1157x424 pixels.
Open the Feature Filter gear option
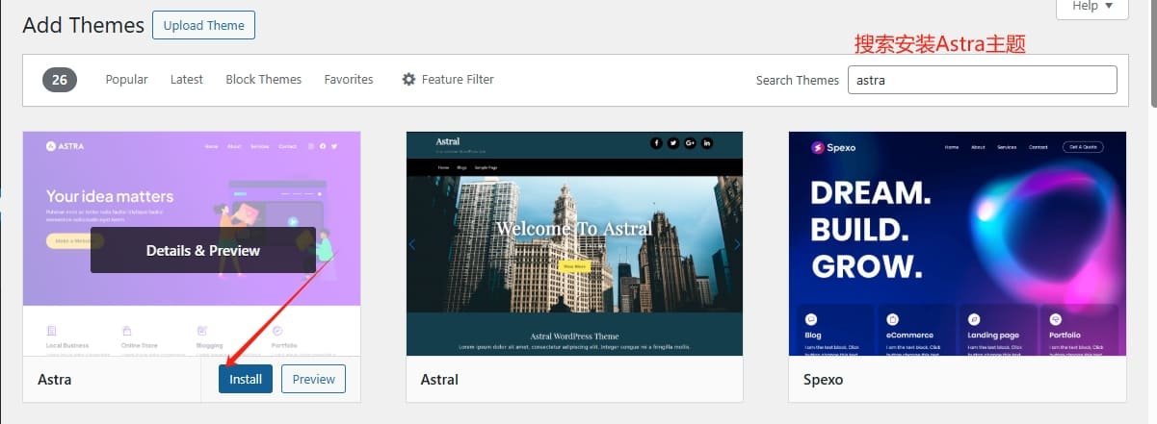pyautogui.click(x=448, y=80)
